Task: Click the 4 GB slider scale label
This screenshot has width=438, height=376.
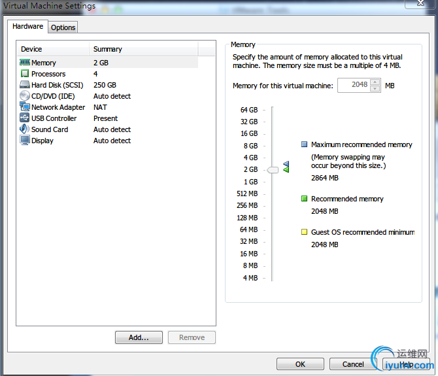Action: point(250,158)
